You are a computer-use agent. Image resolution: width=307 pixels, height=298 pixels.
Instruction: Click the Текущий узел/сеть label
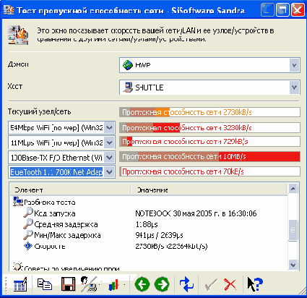(x=39, y=111)
